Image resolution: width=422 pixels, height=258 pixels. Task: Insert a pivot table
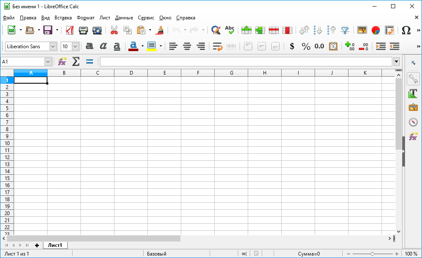[x=389, y=30]
